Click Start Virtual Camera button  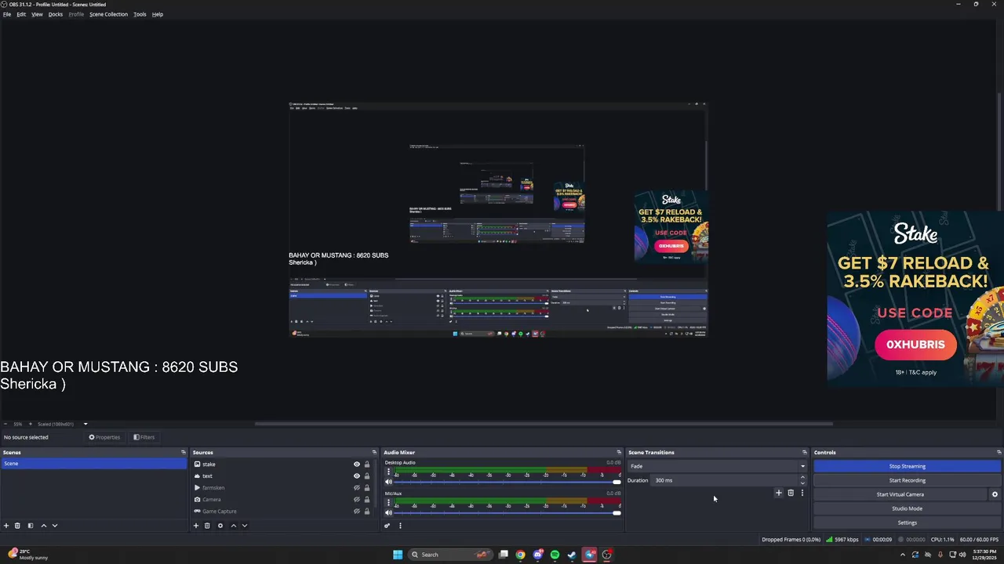click(900, 494)
